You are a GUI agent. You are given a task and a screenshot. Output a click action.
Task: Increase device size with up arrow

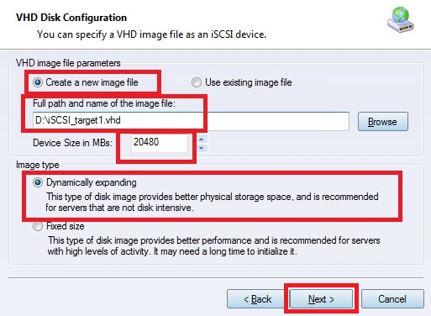click(201, 140)
